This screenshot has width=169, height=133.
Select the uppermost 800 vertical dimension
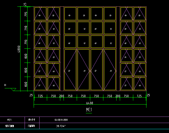(x=26, y=56)
